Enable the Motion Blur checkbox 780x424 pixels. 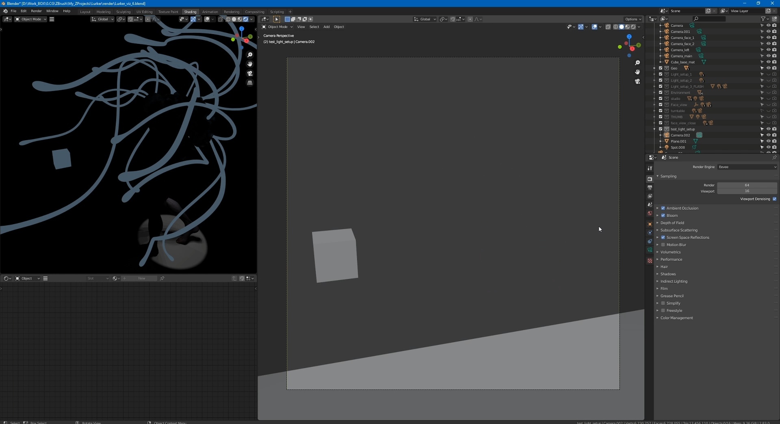point(663,245)
